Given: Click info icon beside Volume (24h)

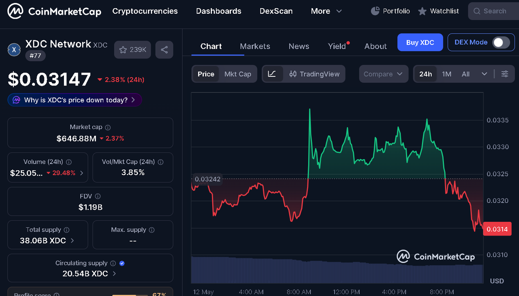Looking at the screenshot, I should (x=69, y=162).
